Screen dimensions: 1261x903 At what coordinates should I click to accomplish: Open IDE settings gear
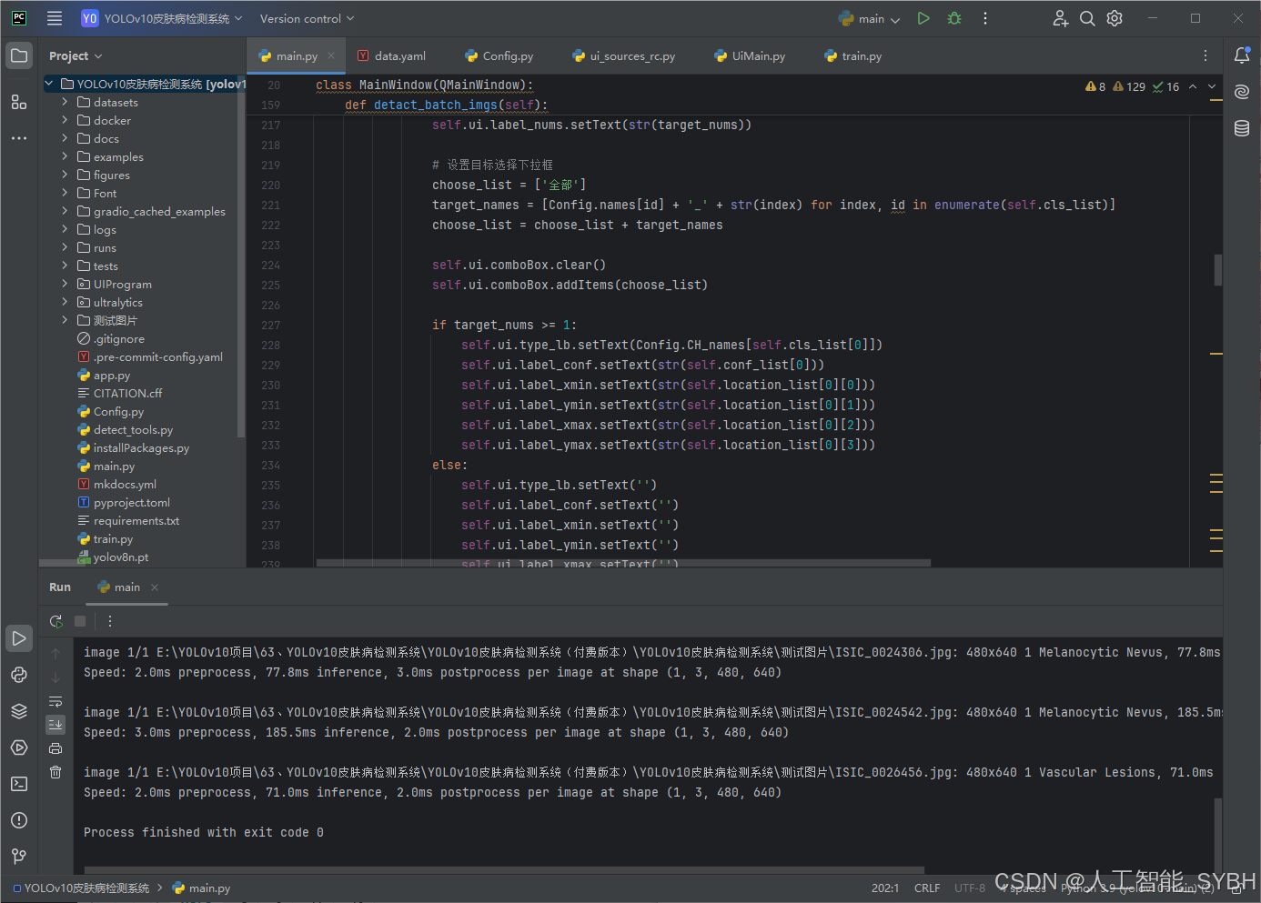point(1115,18)
